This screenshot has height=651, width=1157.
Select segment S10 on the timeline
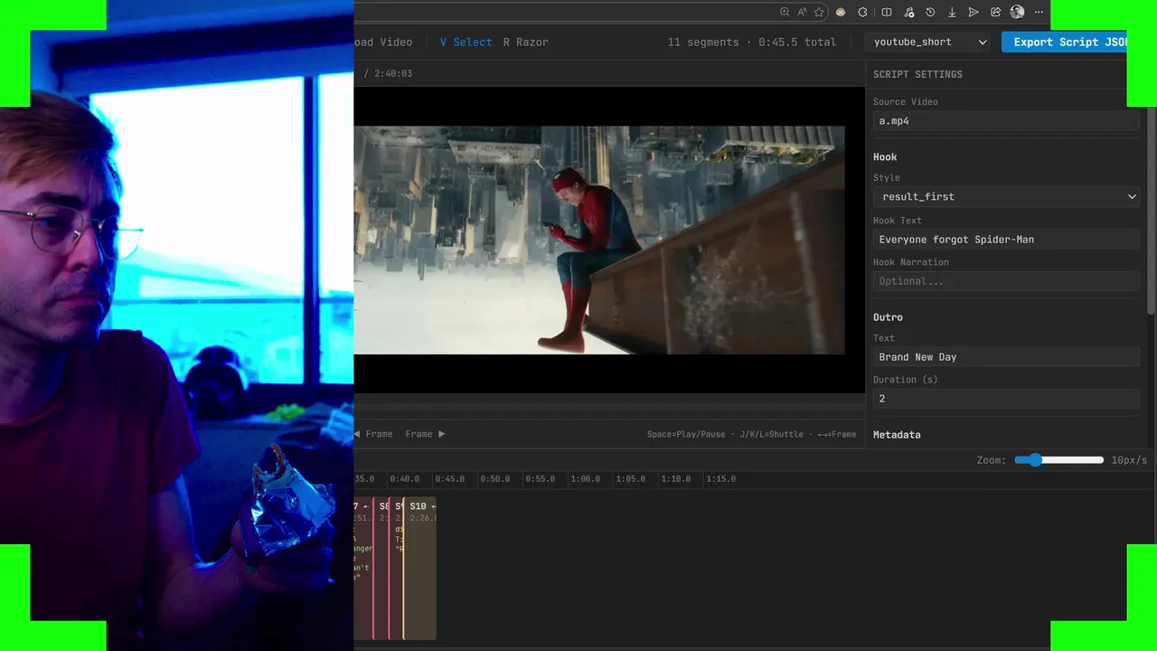coord(420,568)
